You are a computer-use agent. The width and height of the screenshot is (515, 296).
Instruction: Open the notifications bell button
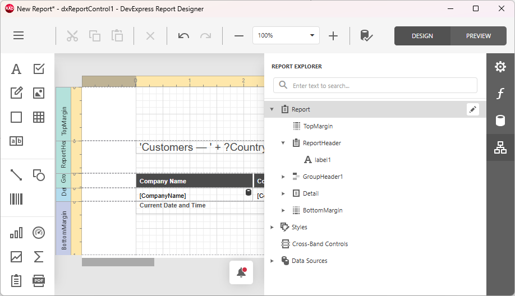coord(241,272)
